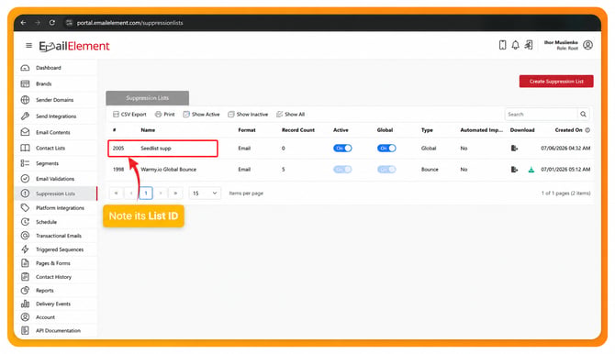This screenshot has height=354, width=615.
Task: Reload the page with the refresh icon
Action: [51, 23]
